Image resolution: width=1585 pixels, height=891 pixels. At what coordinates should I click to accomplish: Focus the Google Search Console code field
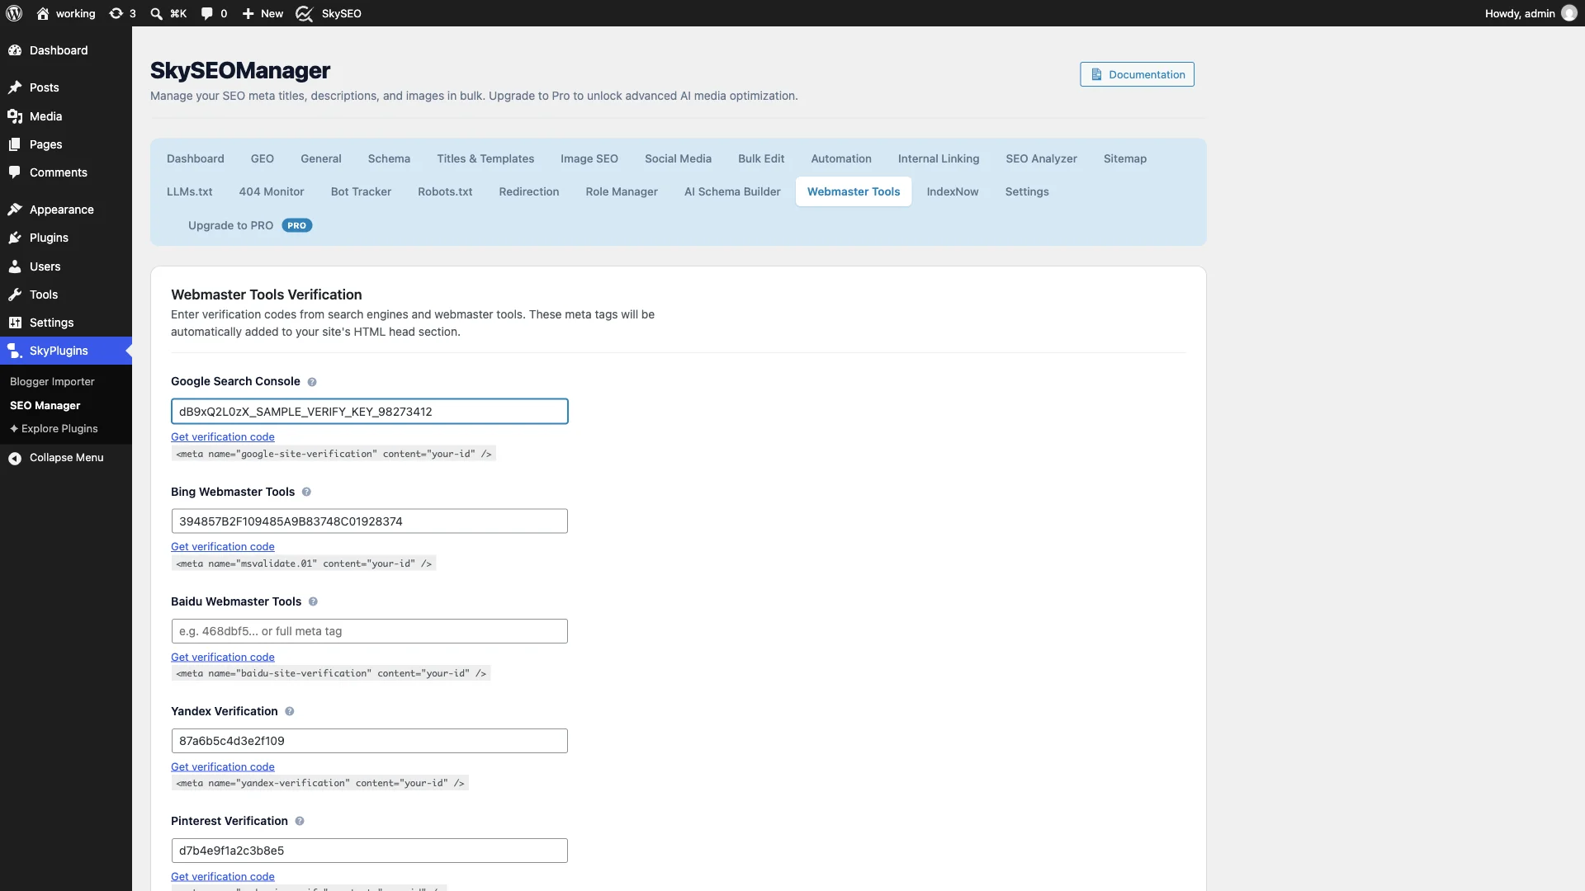tap(370, 412)
